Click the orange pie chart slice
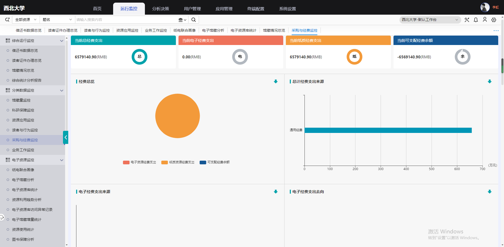The height and width of the screenshot is (247, 504). click(x=177, y=116)
